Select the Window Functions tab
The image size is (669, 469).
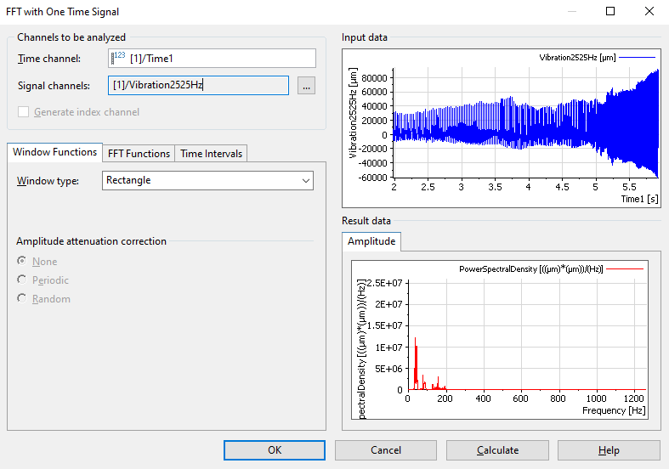55,152
